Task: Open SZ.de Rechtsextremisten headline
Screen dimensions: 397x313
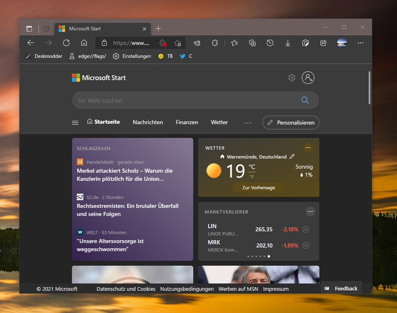Action: coord(128,210)
